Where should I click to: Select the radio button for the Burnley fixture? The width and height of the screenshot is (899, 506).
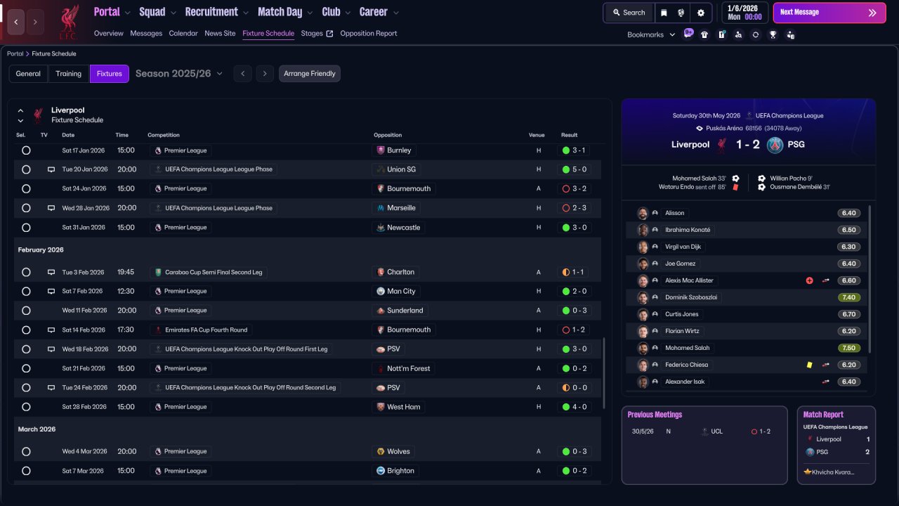click(26, 150)
